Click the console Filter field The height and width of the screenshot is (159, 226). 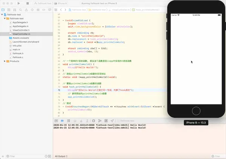(218, 156)
